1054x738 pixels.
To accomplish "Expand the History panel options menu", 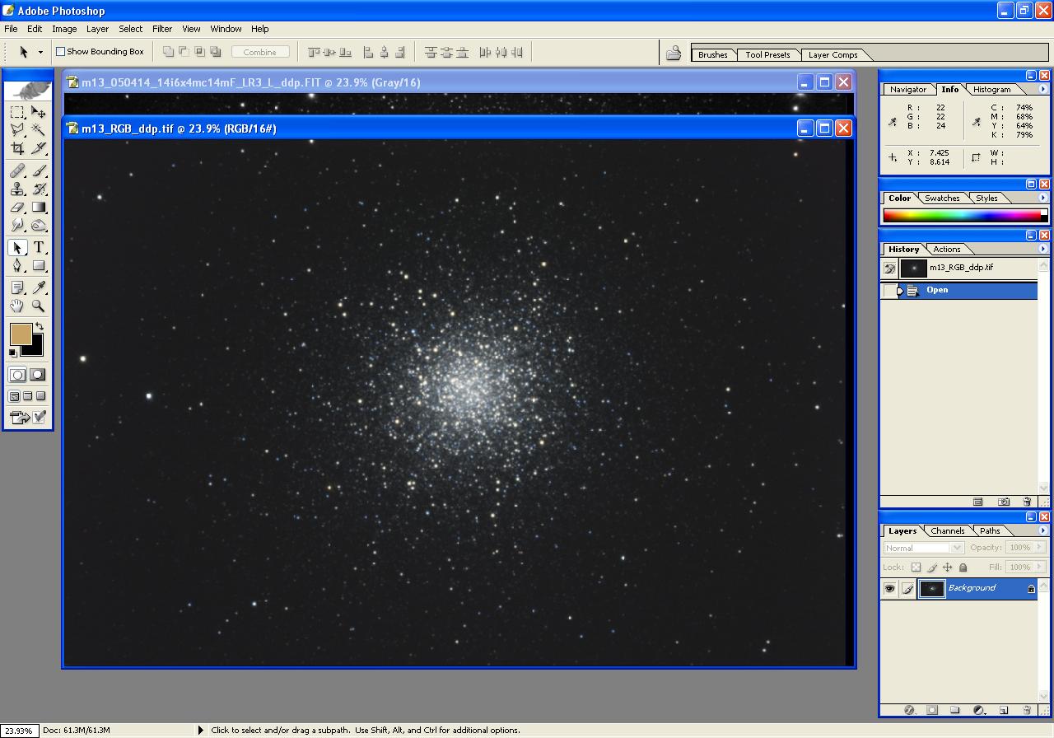I will click(1043, 249).
